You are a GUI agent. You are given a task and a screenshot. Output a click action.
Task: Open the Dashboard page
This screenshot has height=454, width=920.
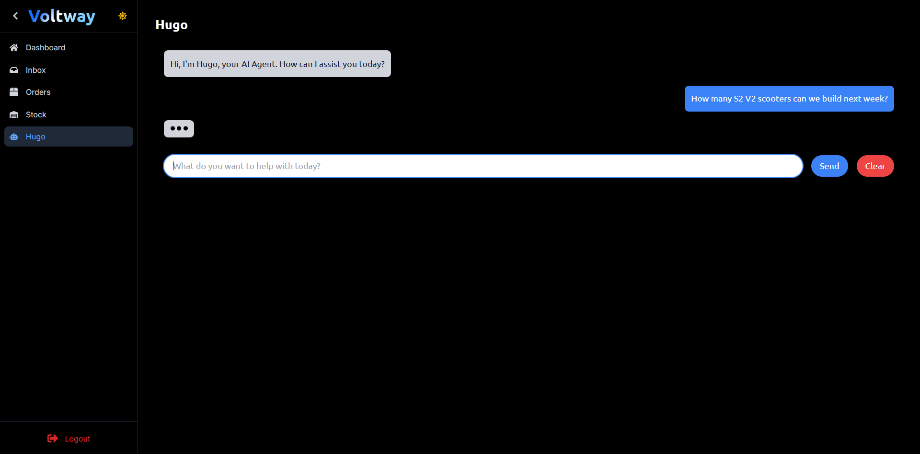[x=45, y=47]
